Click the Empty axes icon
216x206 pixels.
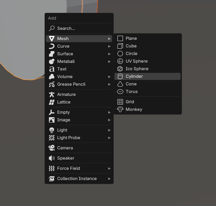(x=52, y=112)
